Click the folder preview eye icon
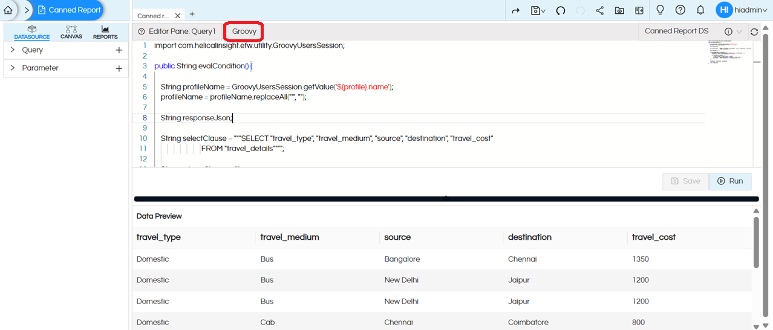The width and height of the screenshot is (773, 330). pos(619,10)
